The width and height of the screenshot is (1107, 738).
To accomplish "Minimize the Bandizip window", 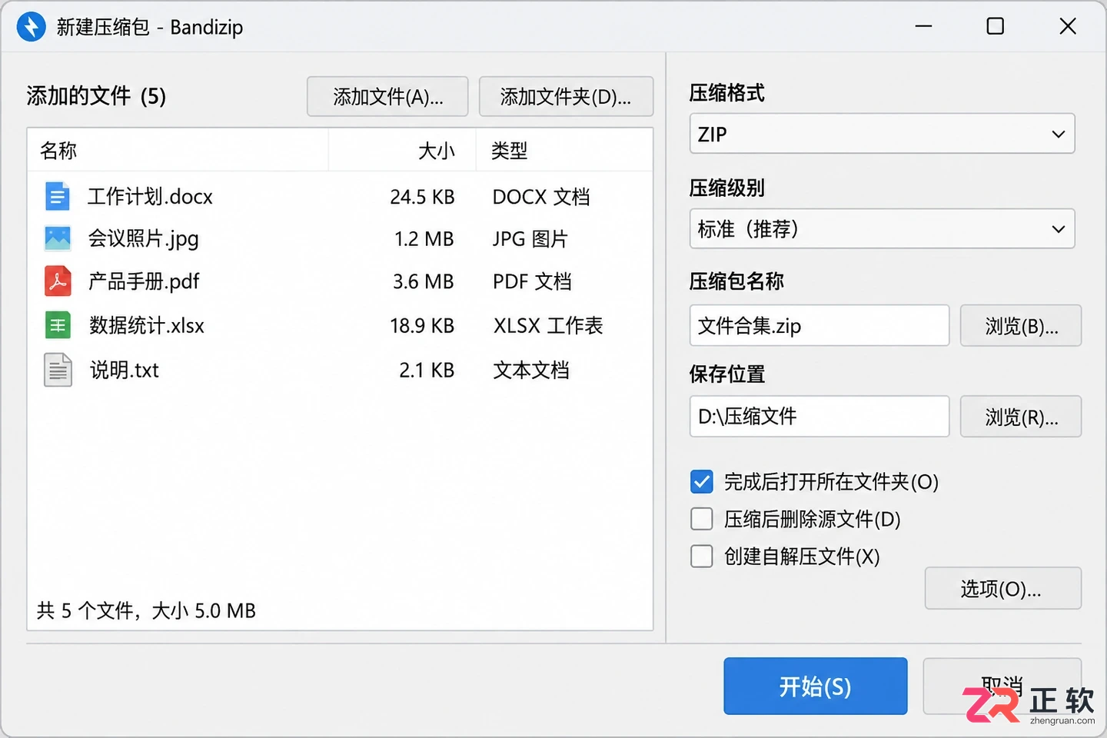I will pos(924,27).
